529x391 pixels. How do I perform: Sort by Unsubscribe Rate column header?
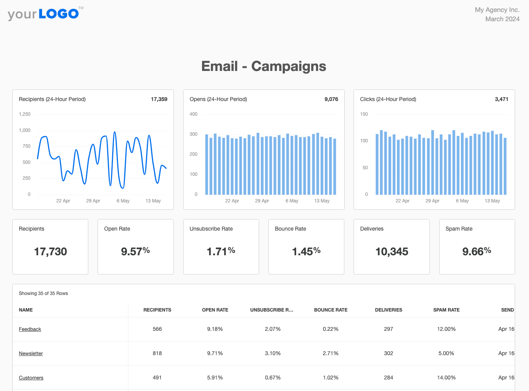pos(271,310)
